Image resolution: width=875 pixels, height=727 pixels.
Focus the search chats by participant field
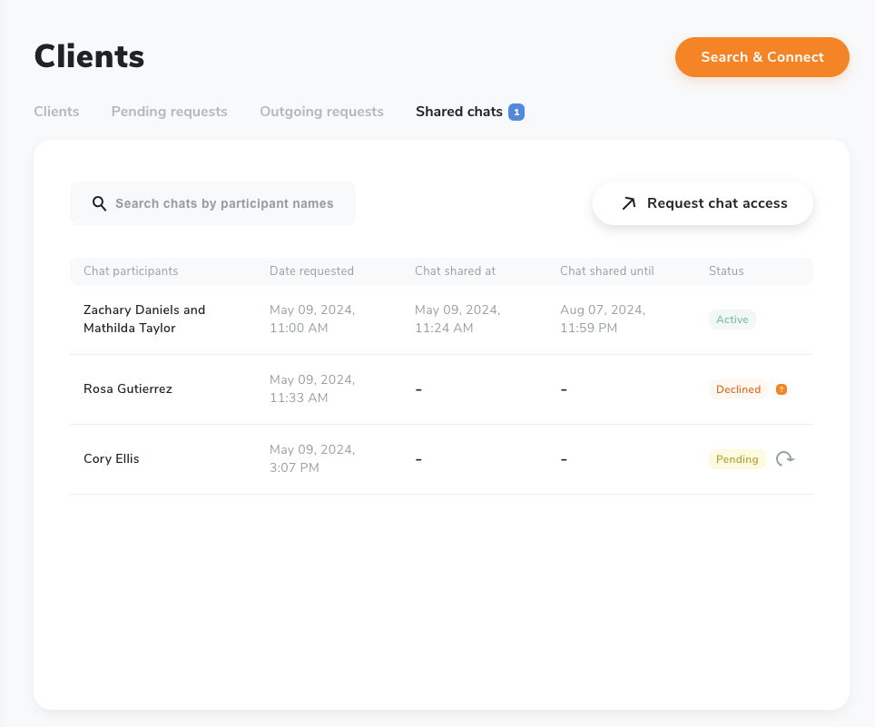click(x=212, y=203)
